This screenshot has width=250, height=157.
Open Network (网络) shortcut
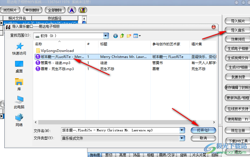point(19,120)
